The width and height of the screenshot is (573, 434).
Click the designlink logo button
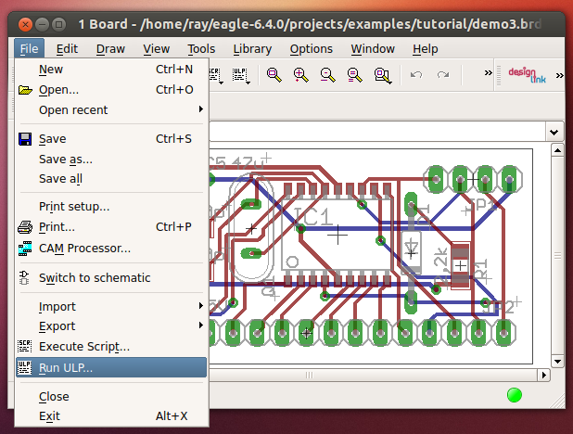pyautogui.click(x=527, y=75)
